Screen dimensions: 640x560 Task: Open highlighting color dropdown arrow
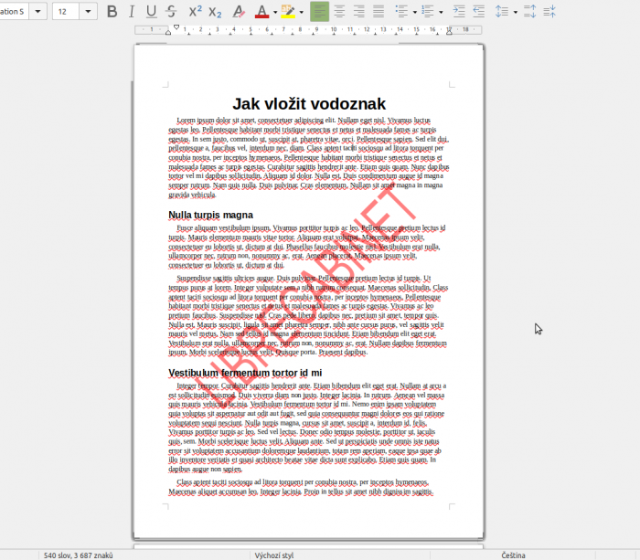tap(302, 12)
